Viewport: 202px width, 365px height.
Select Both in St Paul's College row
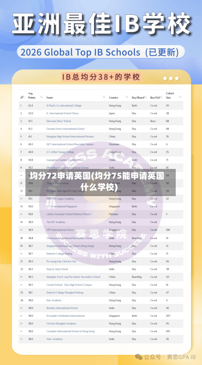click(135, 105)
